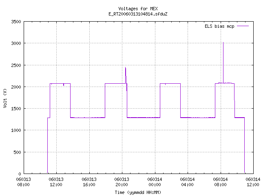Click the 3000 y-axis tick label
261x196 pixels.
coord(16,43)
